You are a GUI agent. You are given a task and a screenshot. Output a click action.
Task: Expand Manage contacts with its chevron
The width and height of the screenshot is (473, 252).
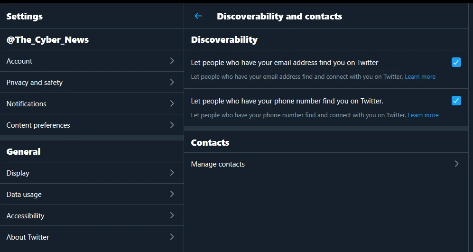tap(456, 164)
